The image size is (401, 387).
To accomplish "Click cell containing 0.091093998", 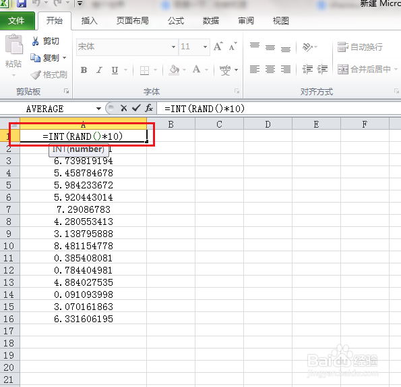I will pyautogui.click(x=83, y=294).
